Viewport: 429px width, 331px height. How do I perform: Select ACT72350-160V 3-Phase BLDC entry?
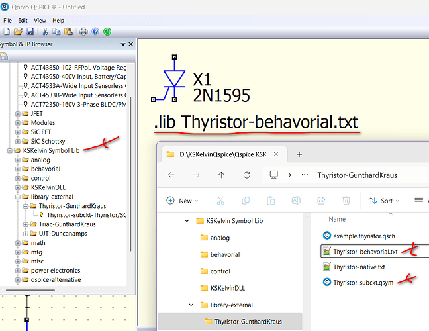click(x=79, y=105)
